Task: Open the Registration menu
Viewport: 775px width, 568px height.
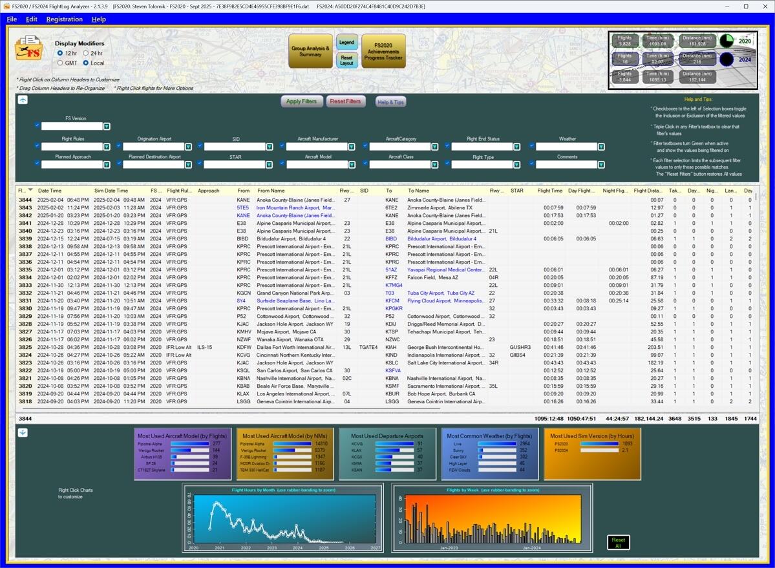Action: pyautogui.click(x=64, y=19)
